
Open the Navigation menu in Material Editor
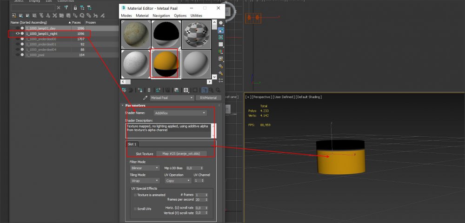161,16
